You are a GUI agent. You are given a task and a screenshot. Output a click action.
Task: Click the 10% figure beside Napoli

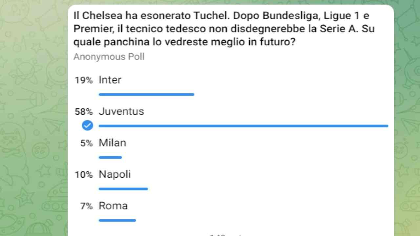83,174
